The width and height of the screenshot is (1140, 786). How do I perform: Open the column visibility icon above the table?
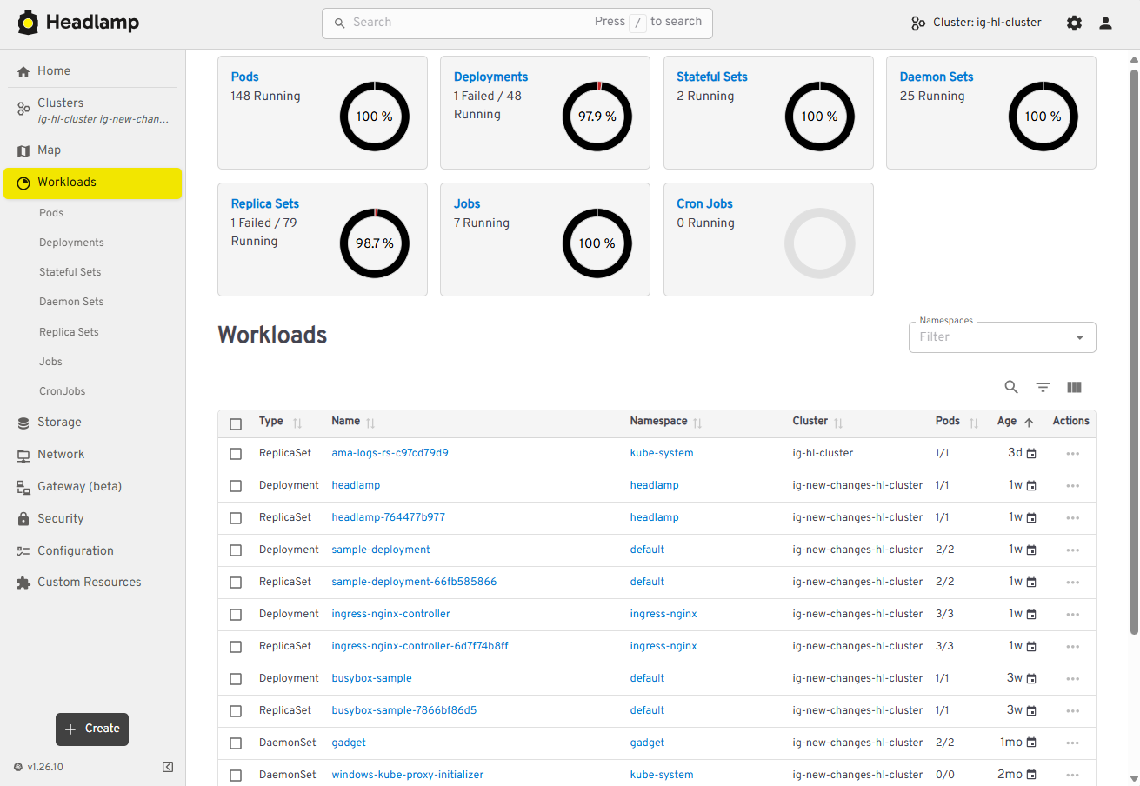1074,387
